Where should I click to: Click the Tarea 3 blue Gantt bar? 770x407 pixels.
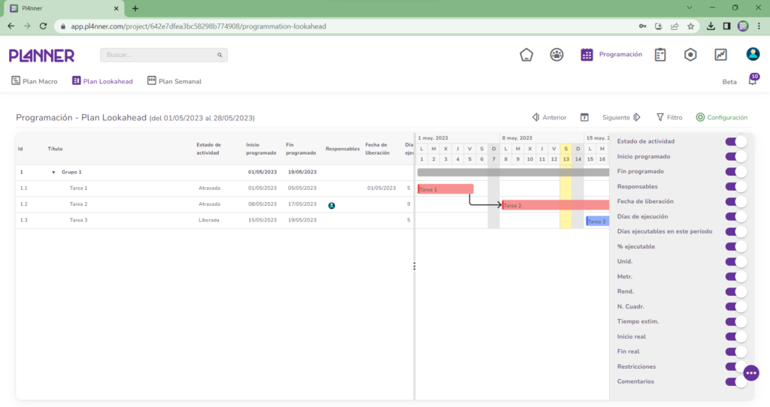[598, 222]
